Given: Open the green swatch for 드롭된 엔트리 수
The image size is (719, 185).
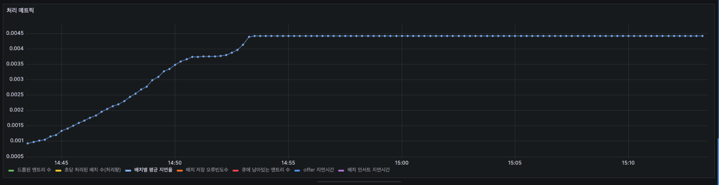Looking at the screenshot, I should pos(11,171).
